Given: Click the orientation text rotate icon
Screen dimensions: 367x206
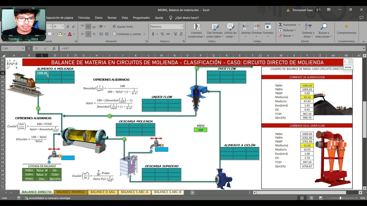Looking at the screenshot, I should pyautogui.click(x=101, y=27).
